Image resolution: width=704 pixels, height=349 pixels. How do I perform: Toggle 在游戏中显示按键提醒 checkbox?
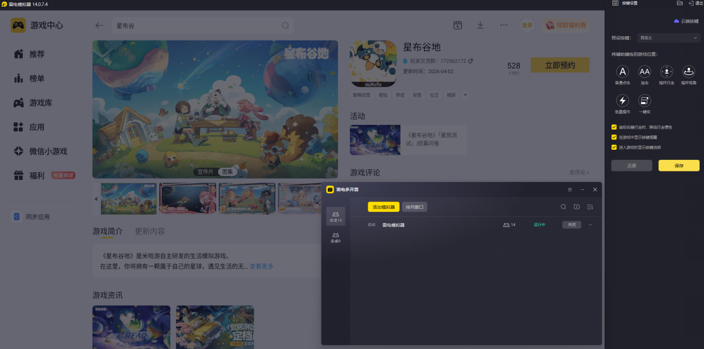614,137
